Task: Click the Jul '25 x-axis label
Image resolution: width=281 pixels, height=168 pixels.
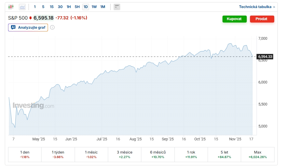Action: (102, 139)
